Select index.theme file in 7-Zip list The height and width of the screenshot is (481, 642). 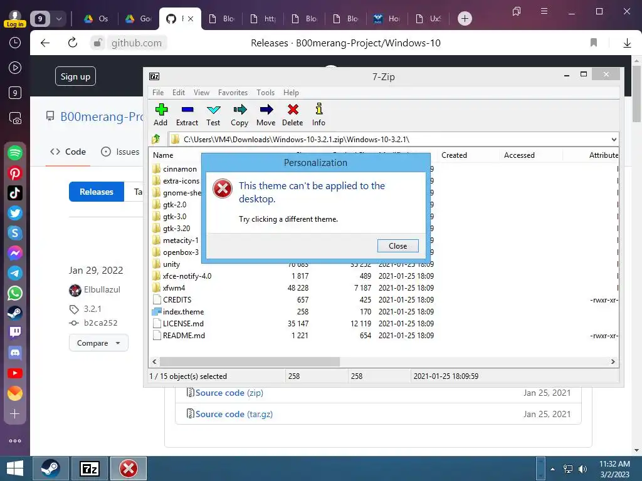tap(184, 312)
